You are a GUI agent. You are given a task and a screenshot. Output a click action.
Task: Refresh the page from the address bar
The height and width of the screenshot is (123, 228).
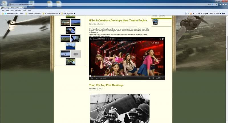point(214,5)
